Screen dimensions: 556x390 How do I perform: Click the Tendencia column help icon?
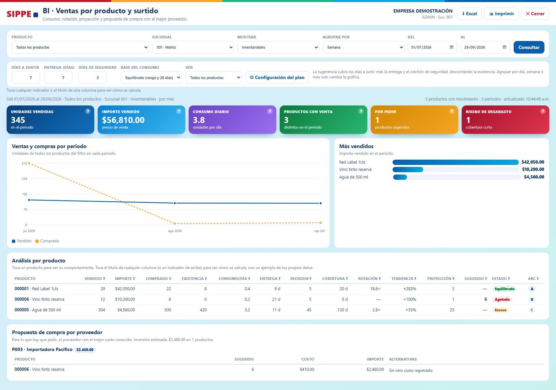(415, 279)
